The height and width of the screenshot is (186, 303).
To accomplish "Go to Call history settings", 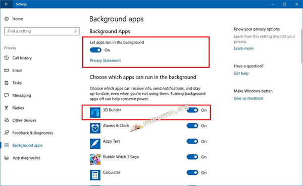I will tap(22, 58).
